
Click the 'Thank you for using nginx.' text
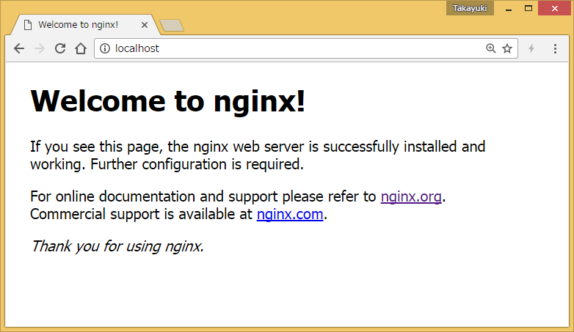(117, 246)
